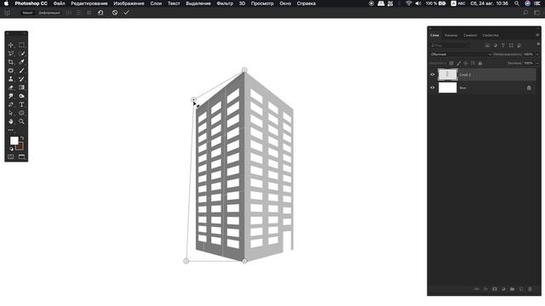Select the Hand tool

tap(11, 122)
